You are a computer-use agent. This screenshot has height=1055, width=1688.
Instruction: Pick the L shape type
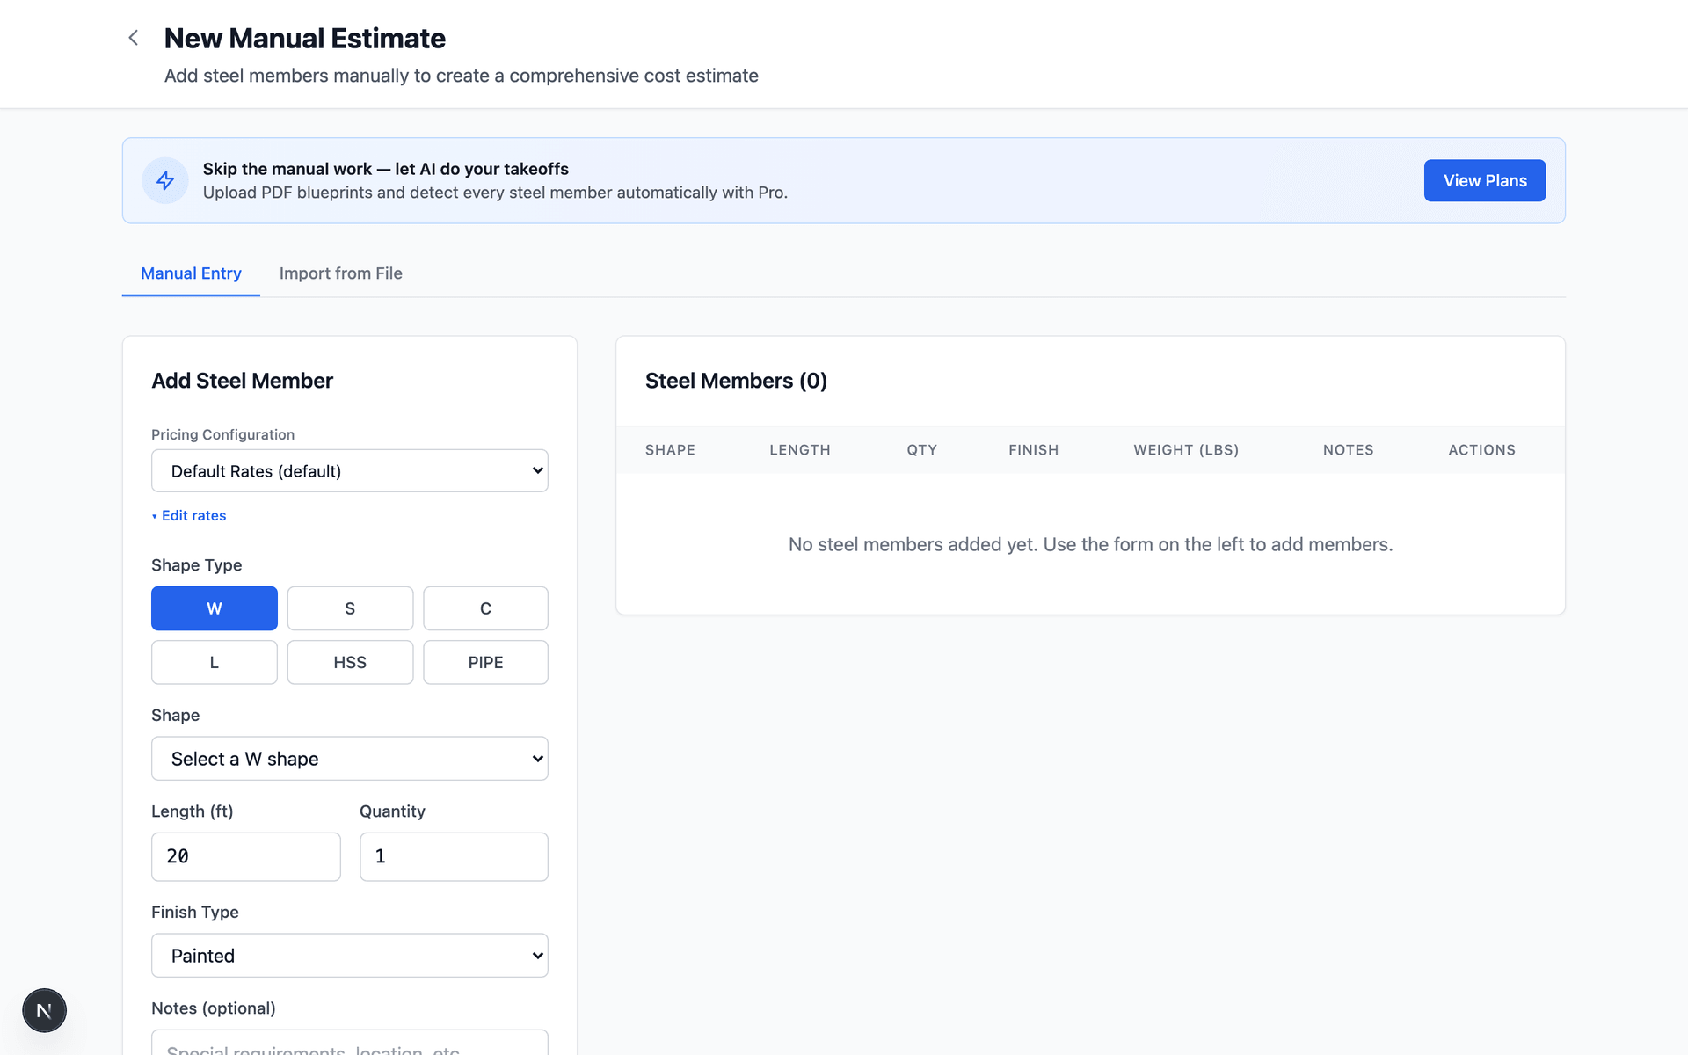coord(214,662)
